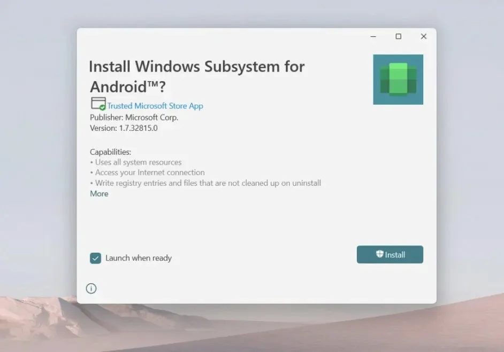This screenshot has width=504, height=352.
Task: Click the info circle icon
Action: [x=91, y=288]
